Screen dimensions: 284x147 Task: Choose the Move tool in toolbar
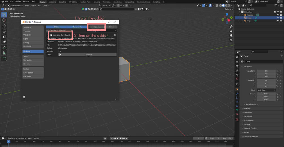(4, 26)
